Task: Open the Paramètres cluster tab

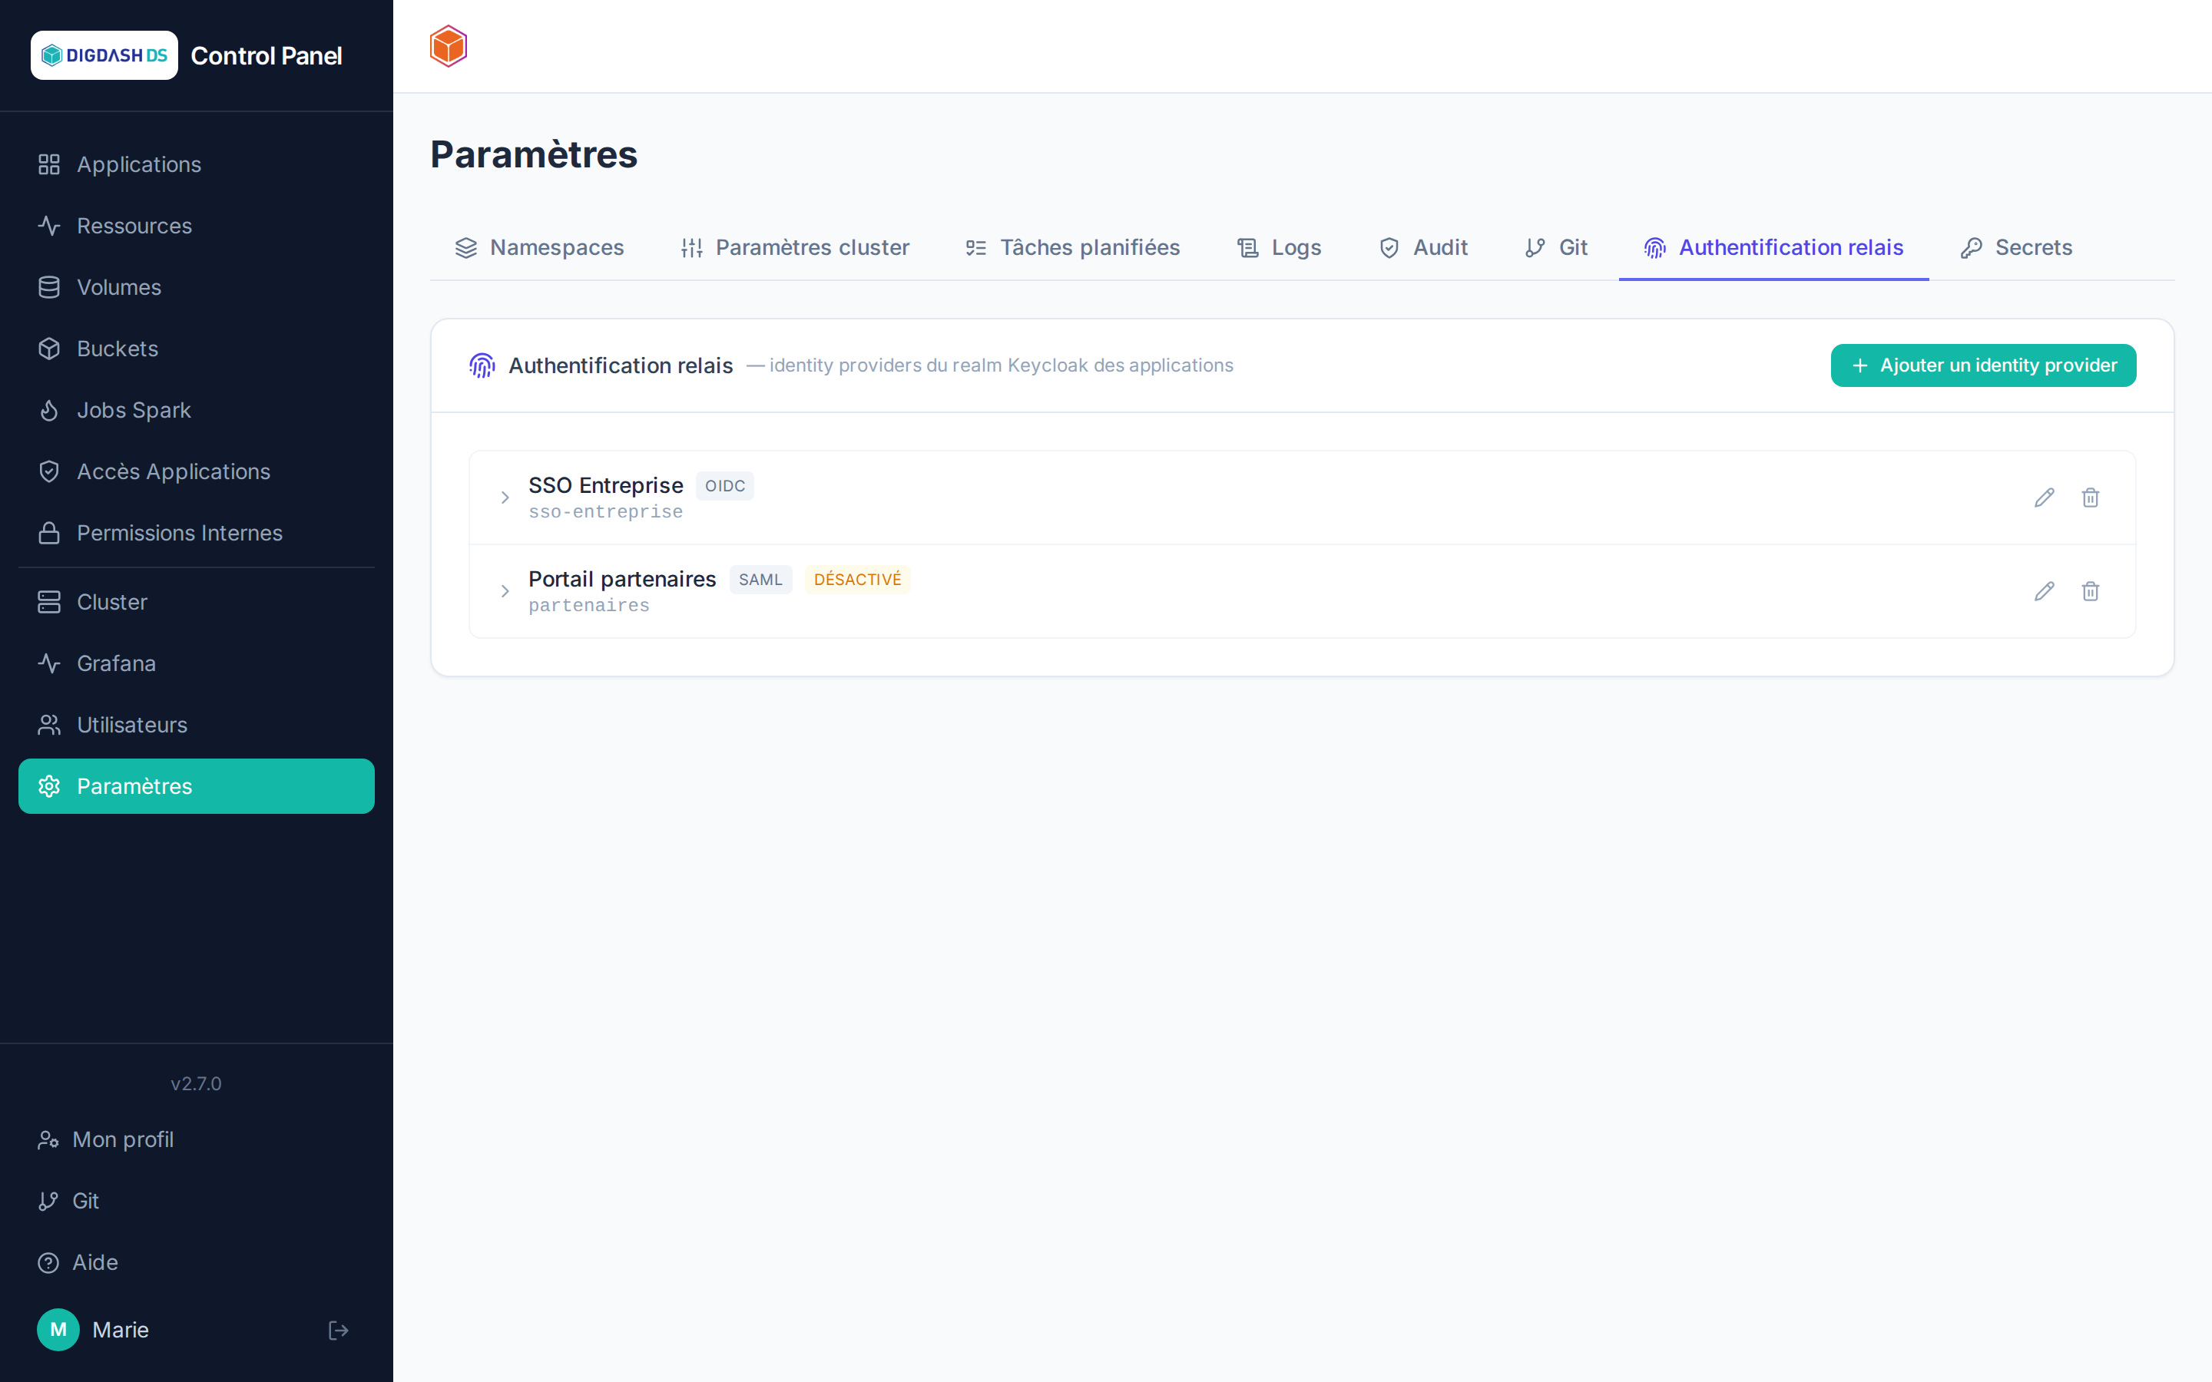Action: [794, 248]
